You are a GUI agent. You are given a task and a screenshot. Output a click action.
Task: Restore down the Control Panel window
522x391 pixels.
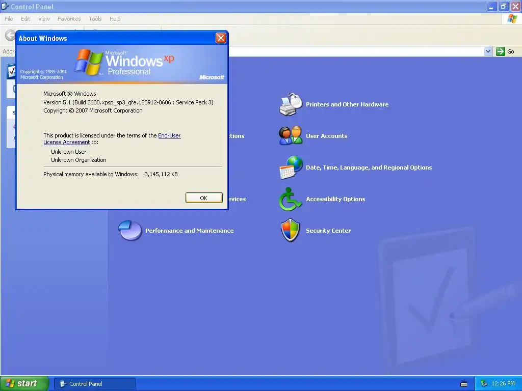coord(503,6)
